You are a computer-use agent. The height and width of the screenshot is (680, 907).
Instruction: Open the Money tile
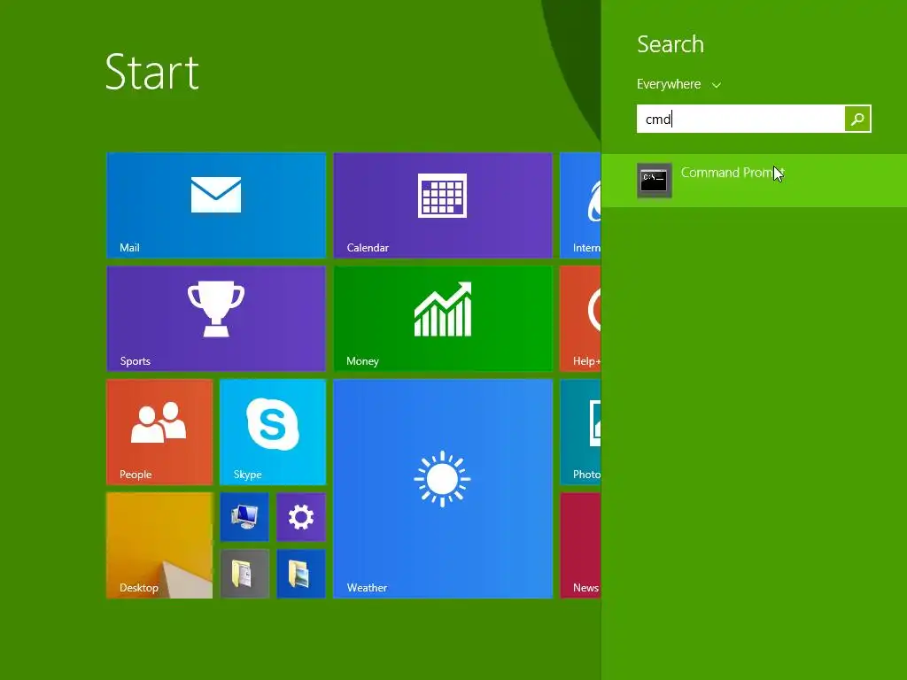coord(443,318)
